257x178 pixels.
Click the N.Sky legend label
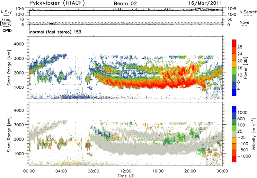[6, 12]
